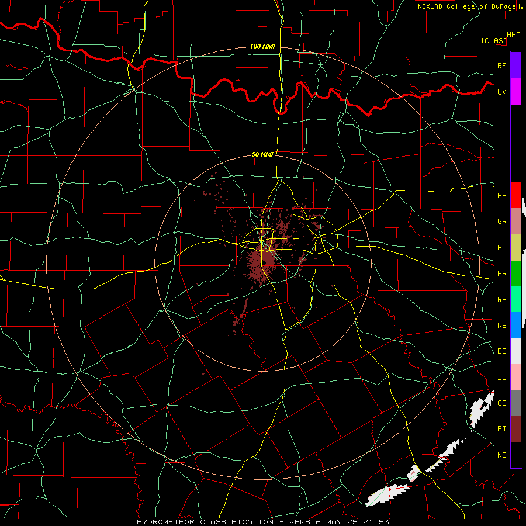Pick the red HA legend swatch
This screenshot has height=526, width=526.
pyautogui.click(x=516, y=195)
